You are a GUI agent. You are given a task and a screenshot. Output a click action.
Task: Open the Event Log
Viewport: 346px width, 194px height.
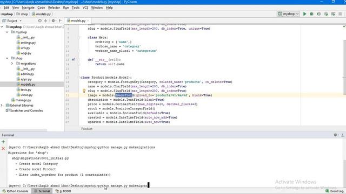[335, 191]
